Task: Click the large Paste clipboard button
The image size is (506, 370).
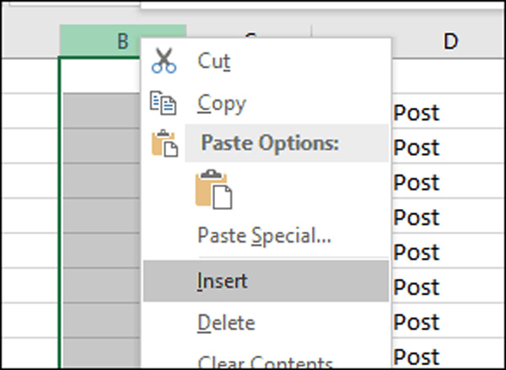Action: pyautogui.click(x=213, y=189)
